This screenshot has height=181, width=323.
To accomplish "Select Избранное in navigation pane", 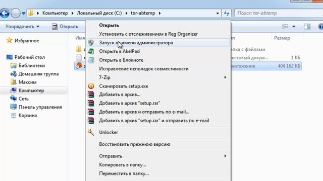I will click(x=27, y=41).
